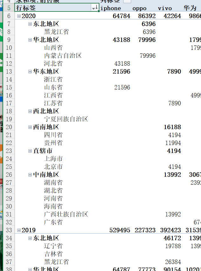Image resolution: width=201 pixels, height=271 pixels.
Task: Select the 上海市 row label
Action: (53, 159)
